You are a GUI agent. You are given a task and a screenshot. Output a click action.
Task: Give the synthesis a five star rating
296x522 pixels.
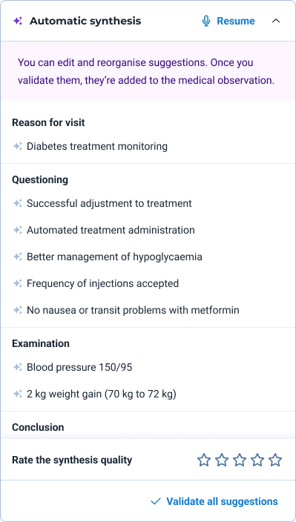click(x=275, y=460)
